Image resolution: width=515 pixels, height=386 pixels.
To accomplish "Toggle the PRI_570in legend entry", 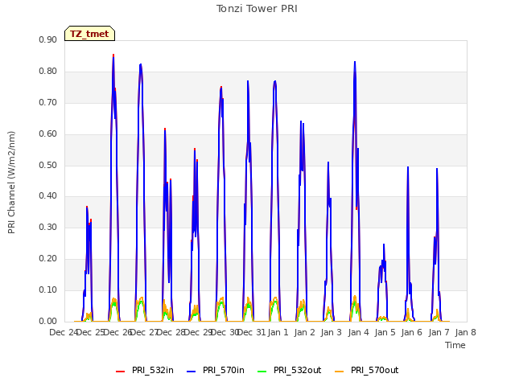I will 216,371.
